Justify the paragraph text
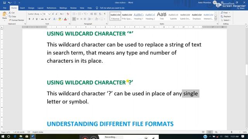The image size is (248, 139). click(85, 19)
